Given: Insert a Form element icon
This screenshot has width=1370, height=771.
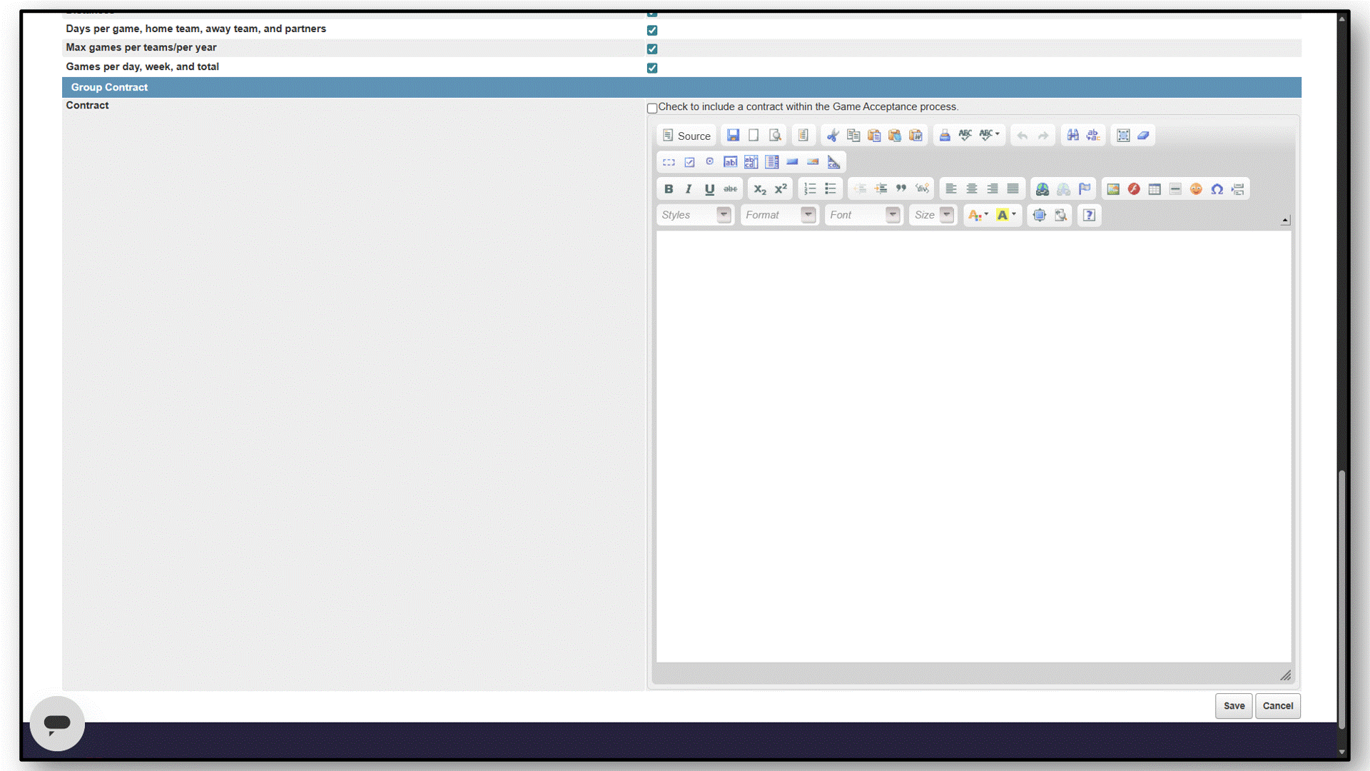Looking at the screenshot, I should pos(669,162).
